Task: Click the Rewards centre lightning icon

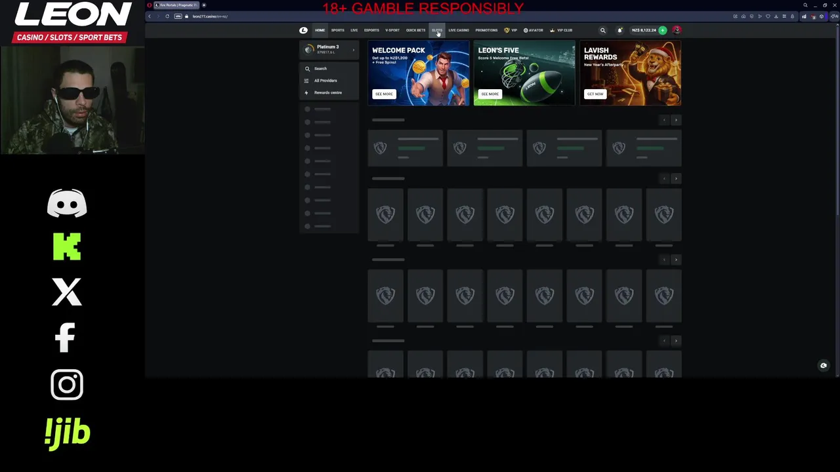Action: click(306, 92)
